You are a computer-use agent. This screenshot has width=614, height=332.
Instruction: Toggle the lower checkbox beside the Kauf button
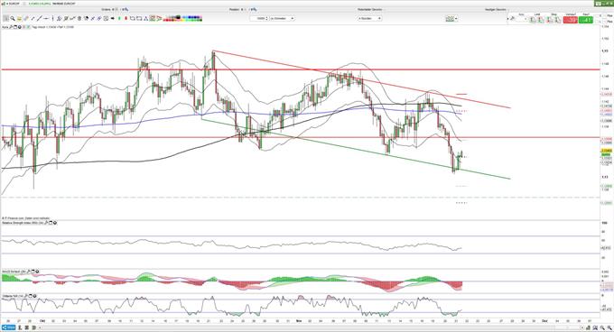point(597,22)
